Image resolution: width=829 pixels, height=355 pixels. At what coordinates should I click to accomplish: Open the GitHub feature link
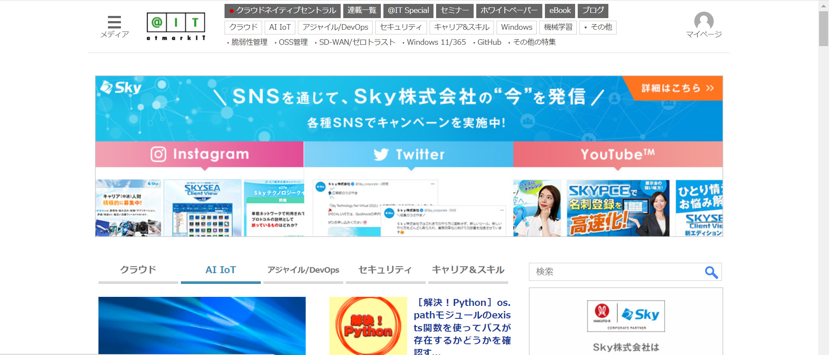tap(489, 42)
